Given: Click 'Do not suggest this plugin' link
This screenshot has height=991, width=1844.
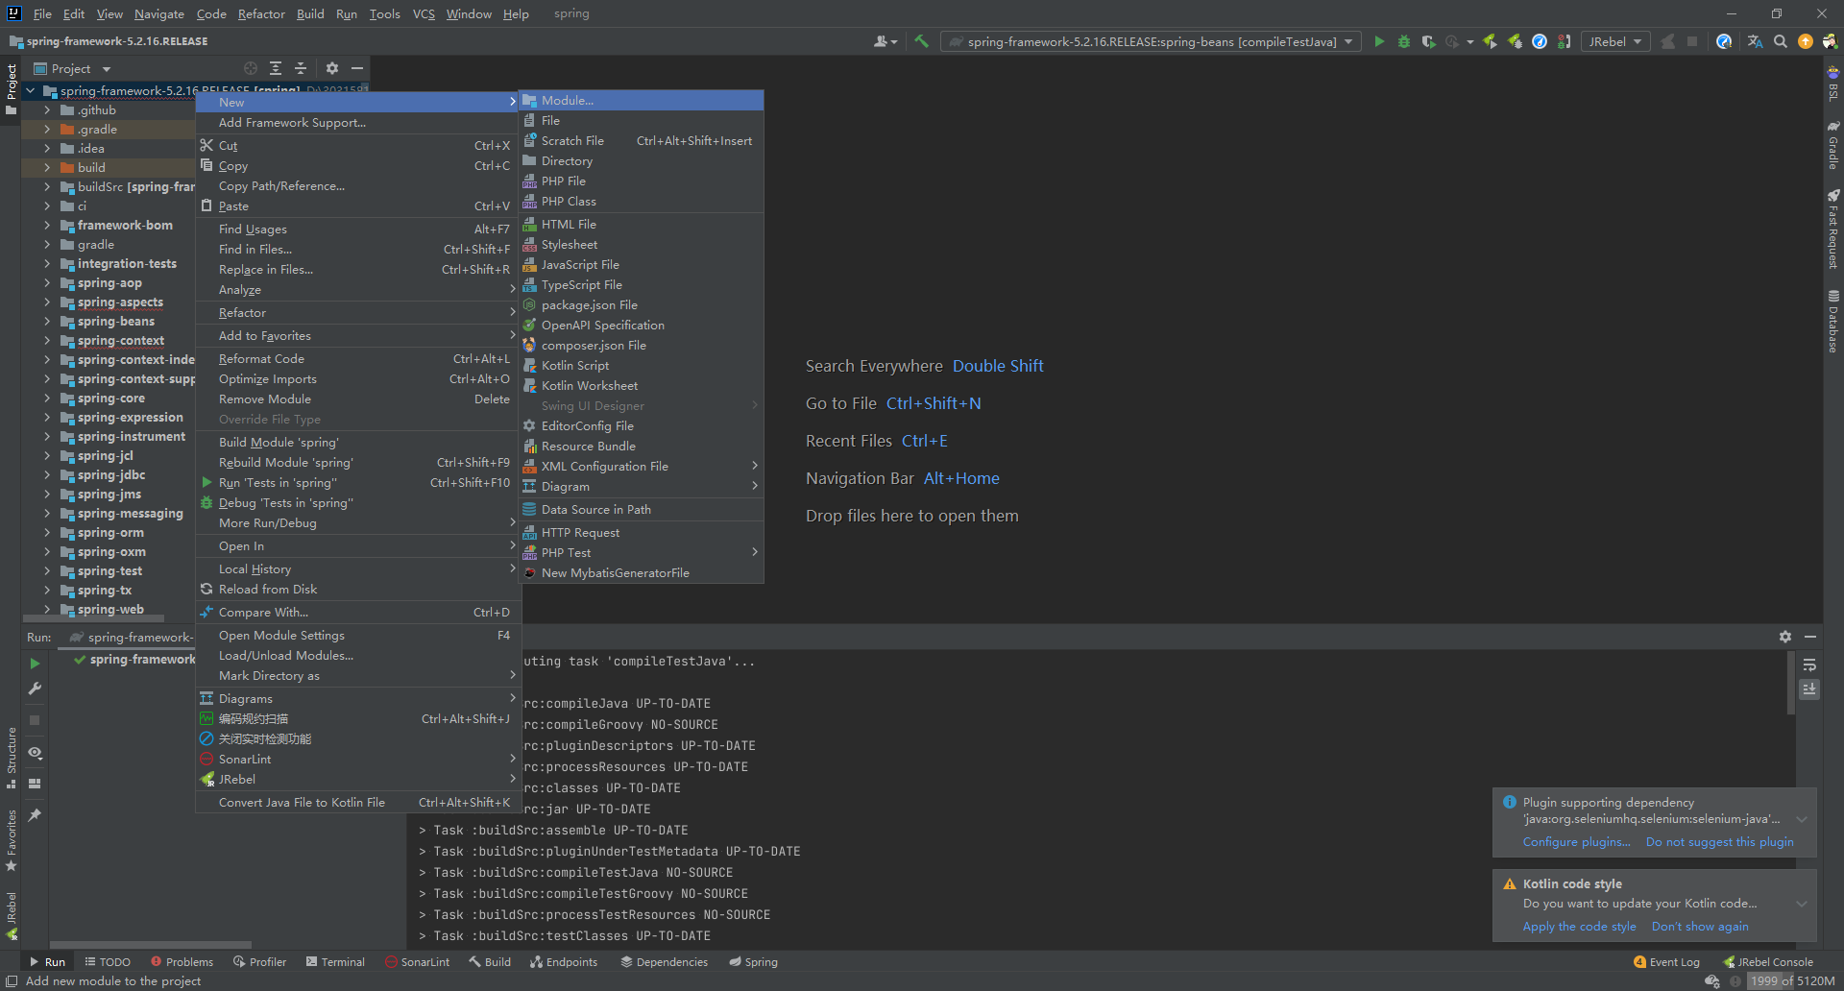Looking at the screenshot, I should [1720, 842].
